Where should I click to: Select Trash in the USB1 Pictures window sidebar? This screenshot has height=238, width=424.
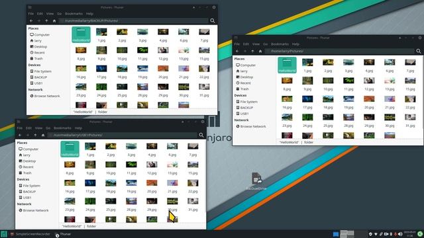(25, 173)
